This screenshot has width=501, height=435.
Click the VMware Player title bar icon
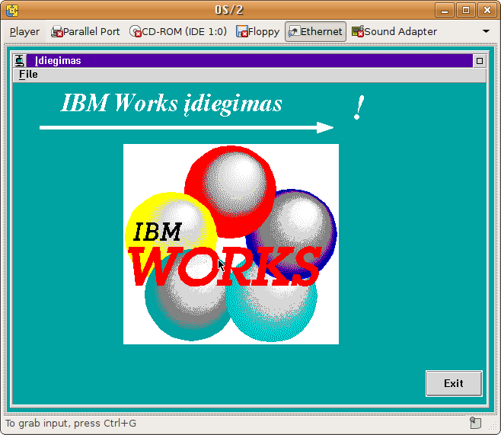(12, 11)
